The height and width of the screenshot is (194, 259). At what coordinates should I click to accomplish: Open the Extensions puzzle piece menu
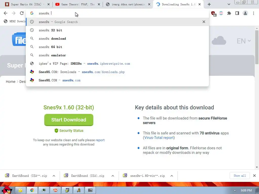229,13
